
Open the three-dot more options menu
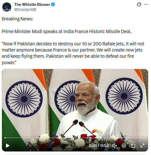tap(146, 5)
